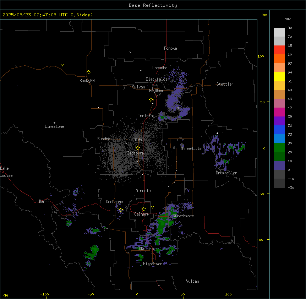
Task: Click the Calgary label
Action: pos(142,214)
